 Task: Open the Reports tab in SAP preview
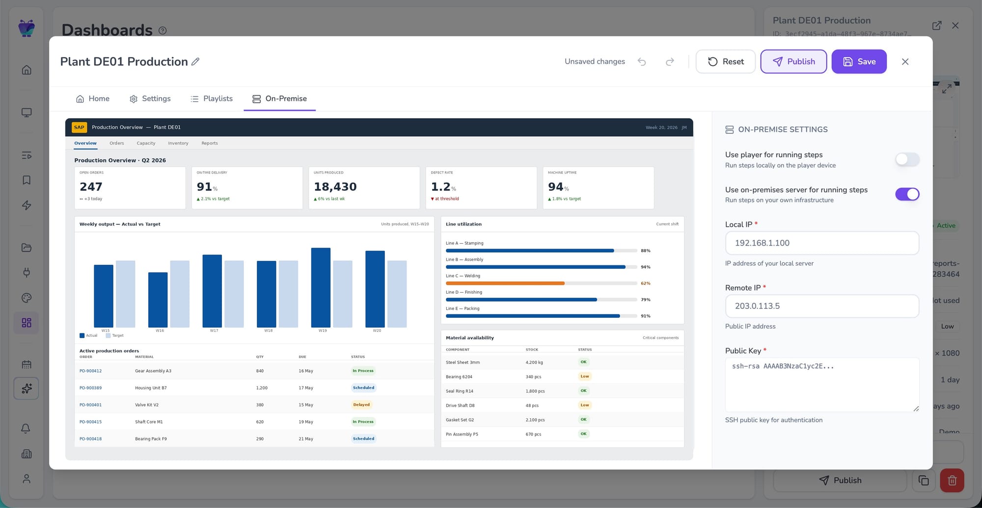[210, 143]
